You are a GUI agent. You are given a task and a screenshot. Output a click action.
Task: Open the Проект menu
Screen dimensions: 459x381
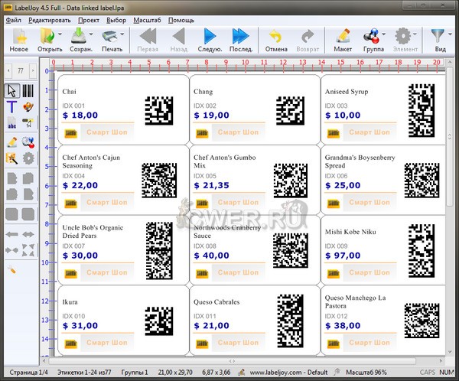pyautogui.click(x=88, y=19)
